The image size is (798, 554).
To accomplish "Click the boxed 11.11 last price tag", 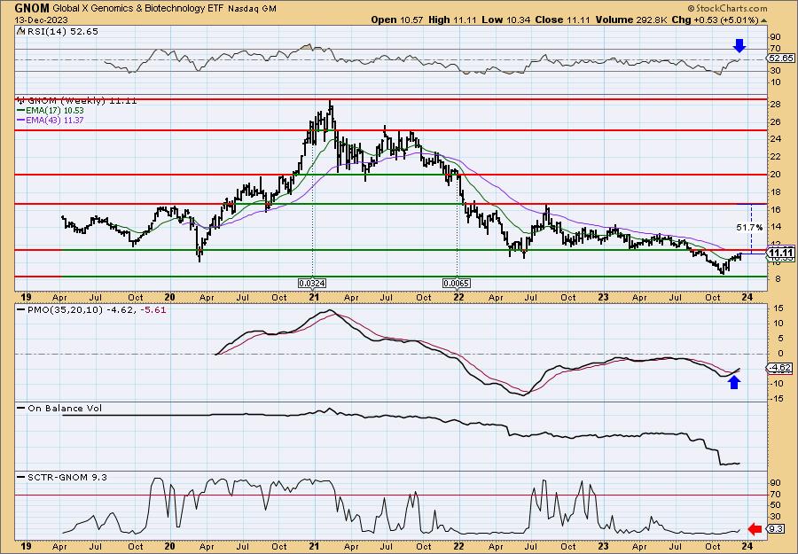I will [780, 254].
